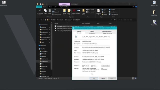
Task: Click History in the Open group
Action: 104,14
